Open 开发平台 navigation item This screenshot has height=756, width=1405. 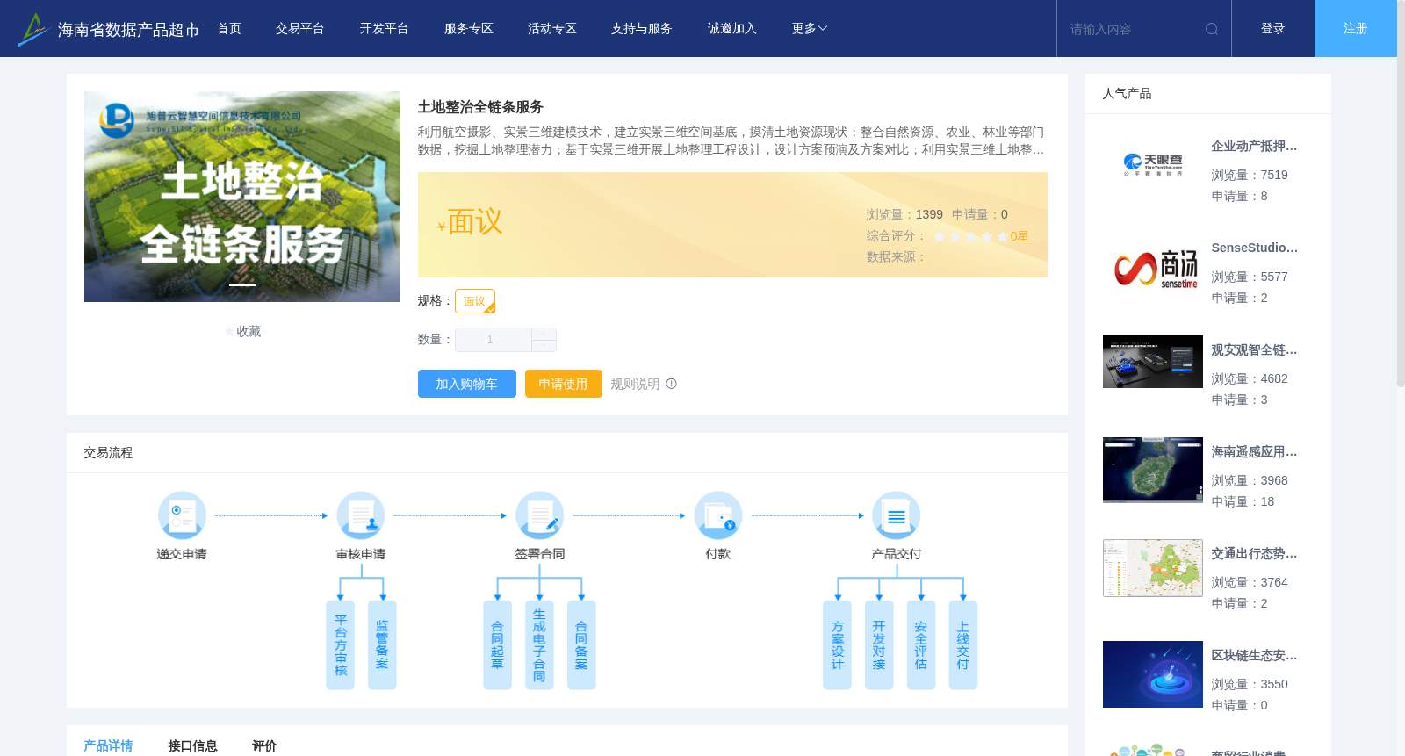pyautogui.click(x=384, y=29)
